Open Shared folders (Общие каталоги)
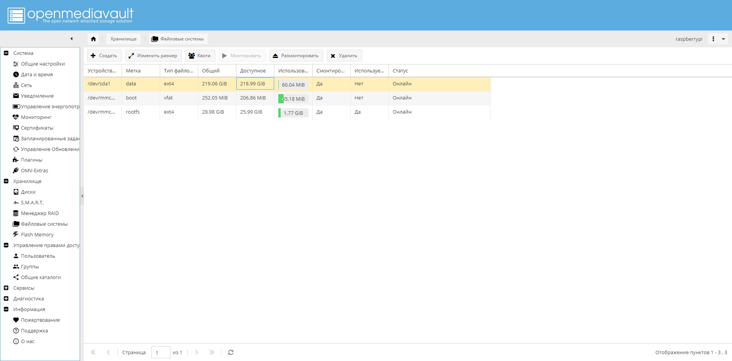Image resolution: width=732 pixels, height=361 pixels. pyautogui.click(x=41, y=278)
